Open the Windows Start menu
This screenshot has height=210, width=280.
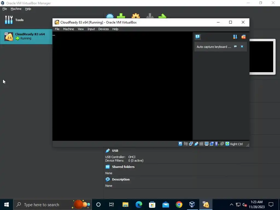tap(7, 205)
